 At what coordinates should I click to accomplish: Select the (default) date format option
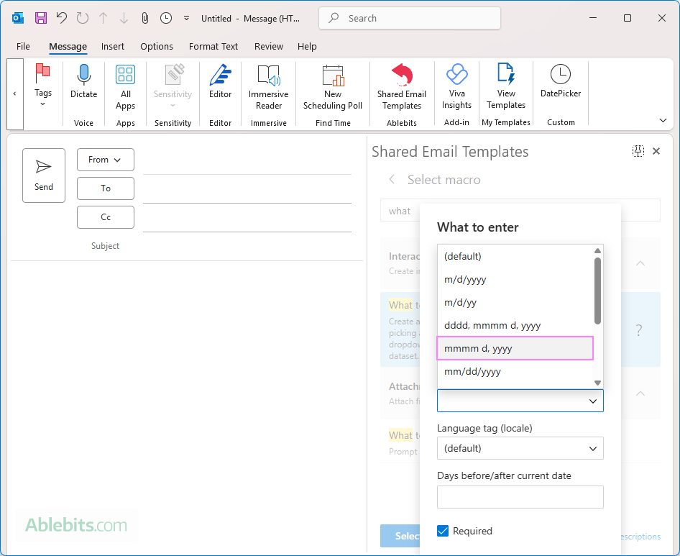515,256
